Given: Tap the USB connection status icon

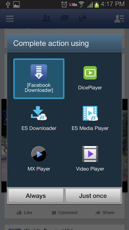Looking at the screenshot, I should point(8,5).
